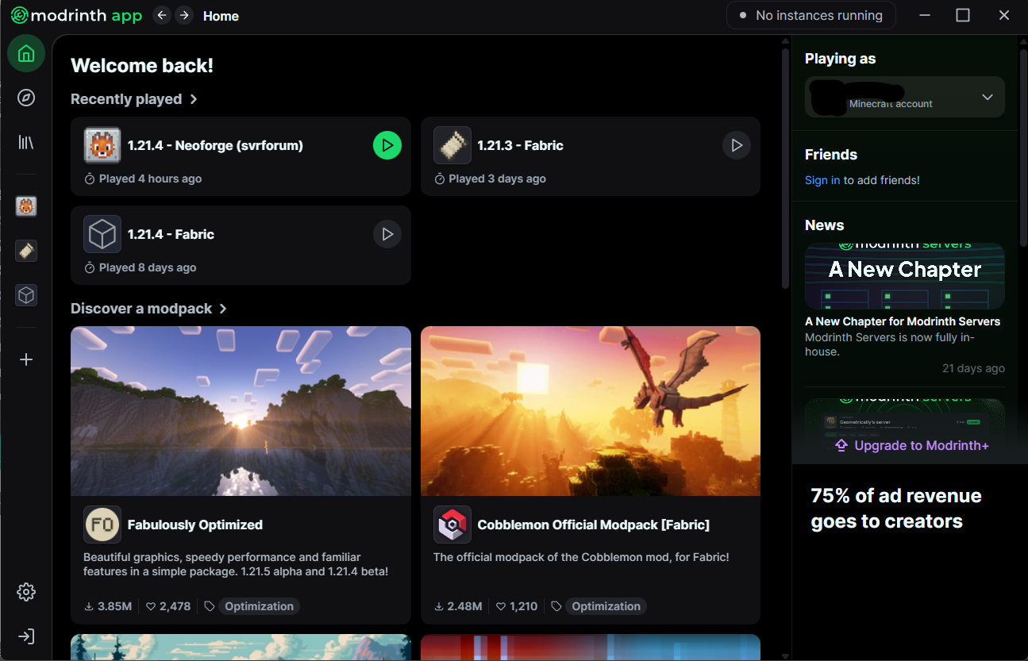Click the main content vertical scrollbar
Image resolution: width=1028 pixels, height=661 pixels.
[785, 167]
